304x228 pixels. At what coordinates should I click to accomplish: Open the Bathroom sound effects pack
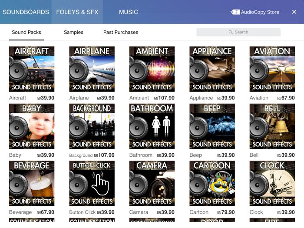[x=152, y=126]
